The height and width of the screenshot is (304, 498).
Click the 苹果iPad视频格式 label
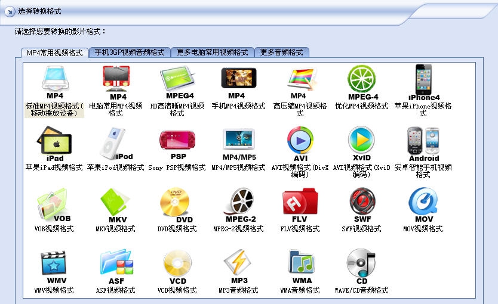54,167
